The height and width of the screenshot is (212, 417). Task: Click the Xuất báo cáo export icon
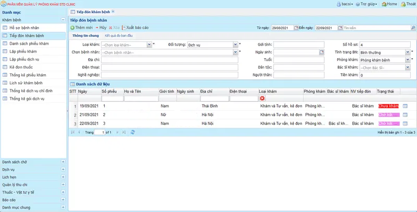point(124,27)
